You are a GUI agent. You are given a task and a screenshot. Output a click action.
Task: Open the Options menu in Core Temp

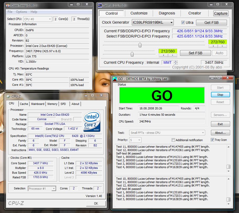21,12
